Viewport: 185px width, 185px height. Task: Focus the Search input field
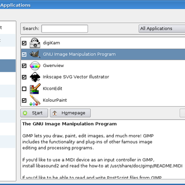(x=65, y=29)
